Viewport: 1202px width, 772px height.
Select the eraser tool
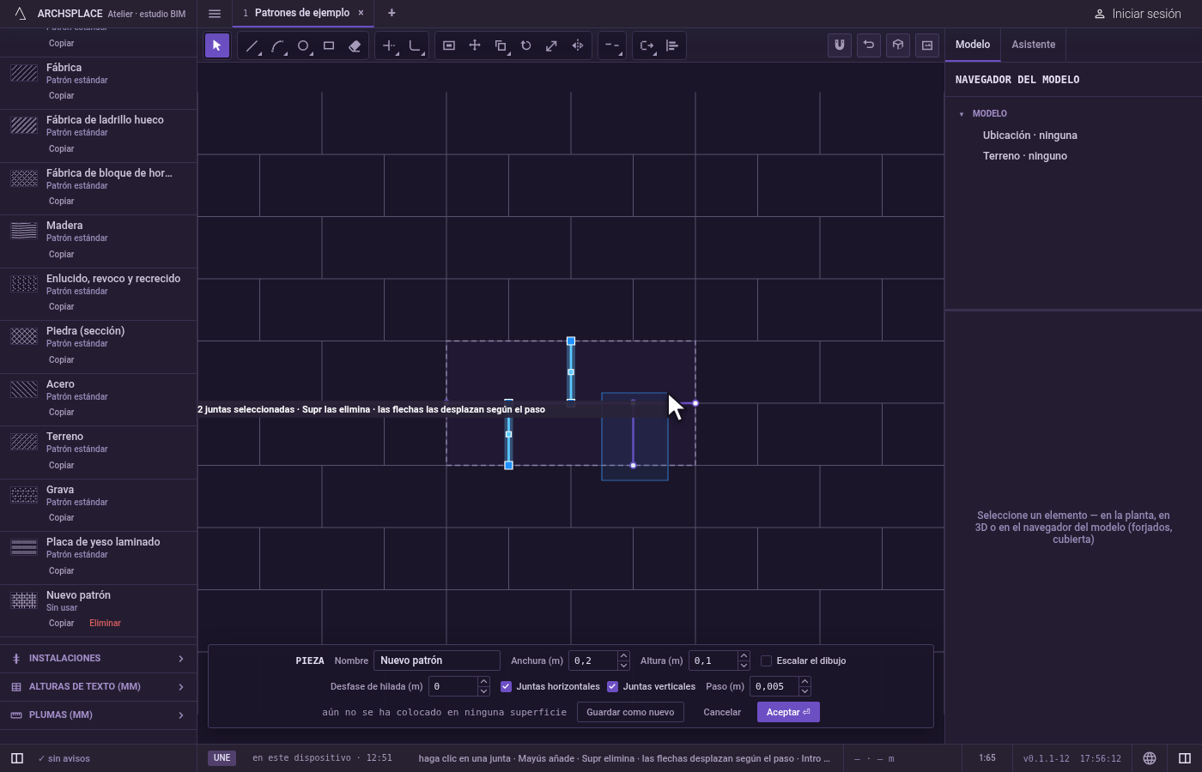(355, 45)
